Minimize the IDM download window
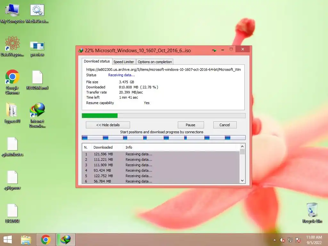This screenshot has height=246, width=328. 223,50
